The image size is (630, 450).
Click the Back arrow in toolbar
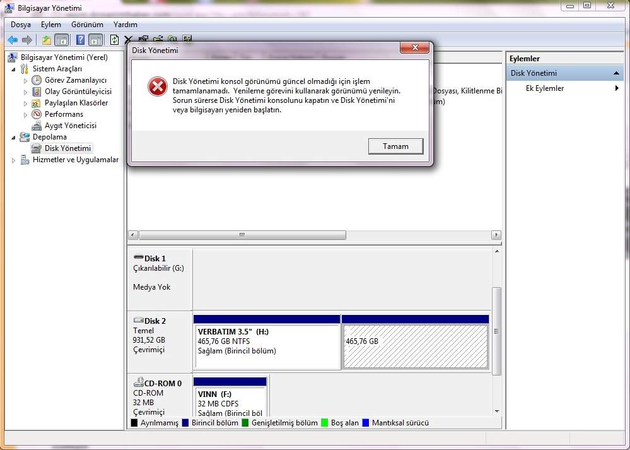[x=13, y=40]
